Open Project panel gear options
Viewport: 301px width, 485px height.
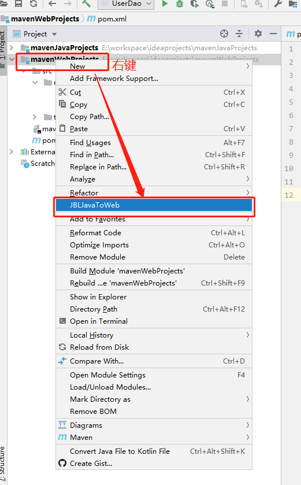258,34
